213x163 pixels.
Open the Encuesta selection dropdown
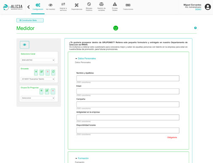[38, 79]
